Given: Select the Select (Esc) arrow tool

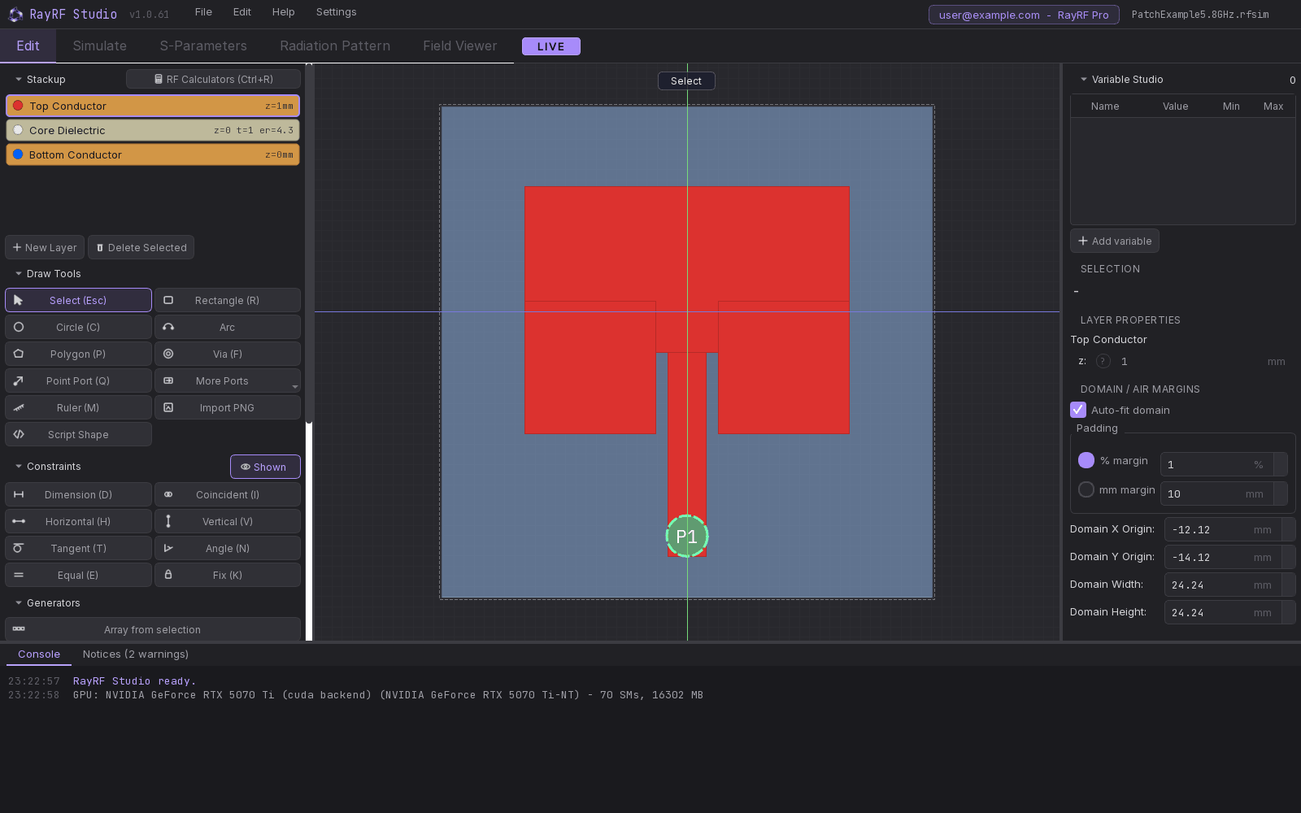Looking at the screenshot, I should pos(78,300).
